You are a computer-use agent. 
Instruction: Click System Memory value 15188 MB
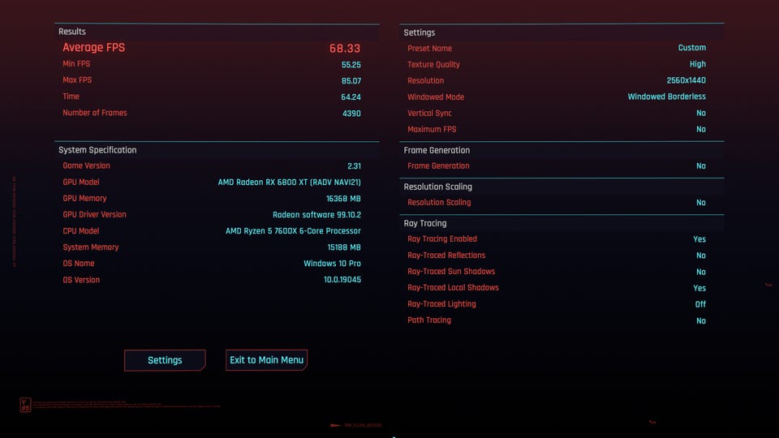pyautogui.click(x=344, y=247)
